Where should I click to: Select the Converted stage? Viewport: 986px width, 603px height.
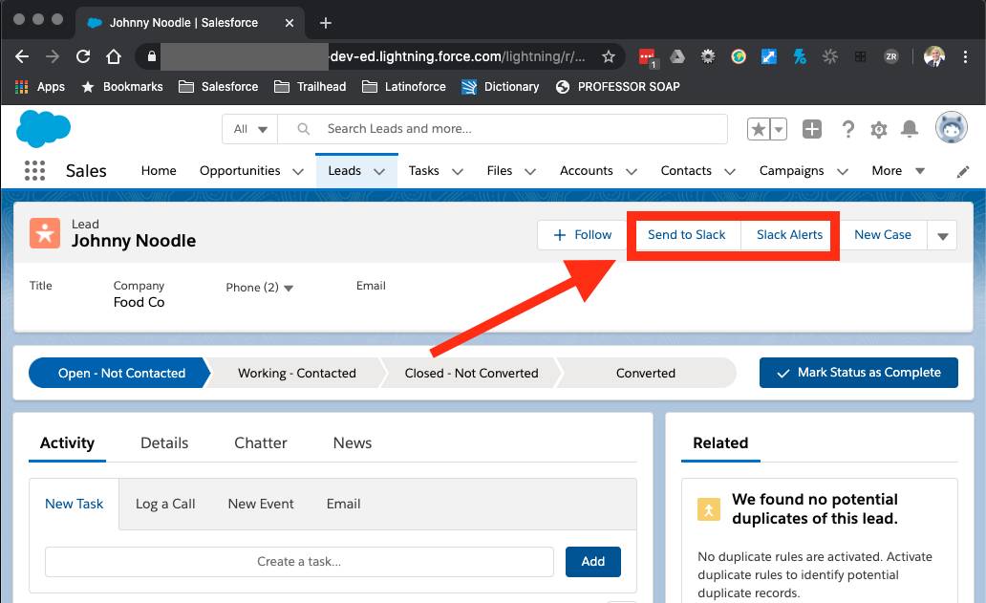pos(646,373)
